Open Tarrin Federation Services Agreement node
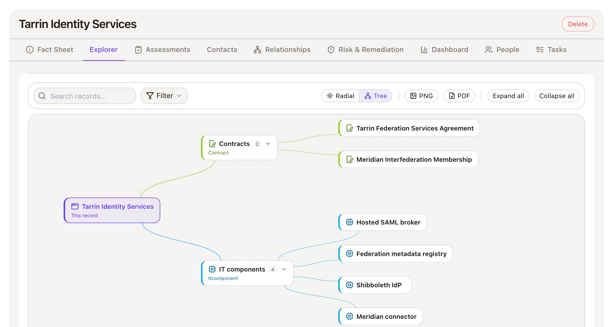Screen dimensions: 613x327 tap(409, 128)
